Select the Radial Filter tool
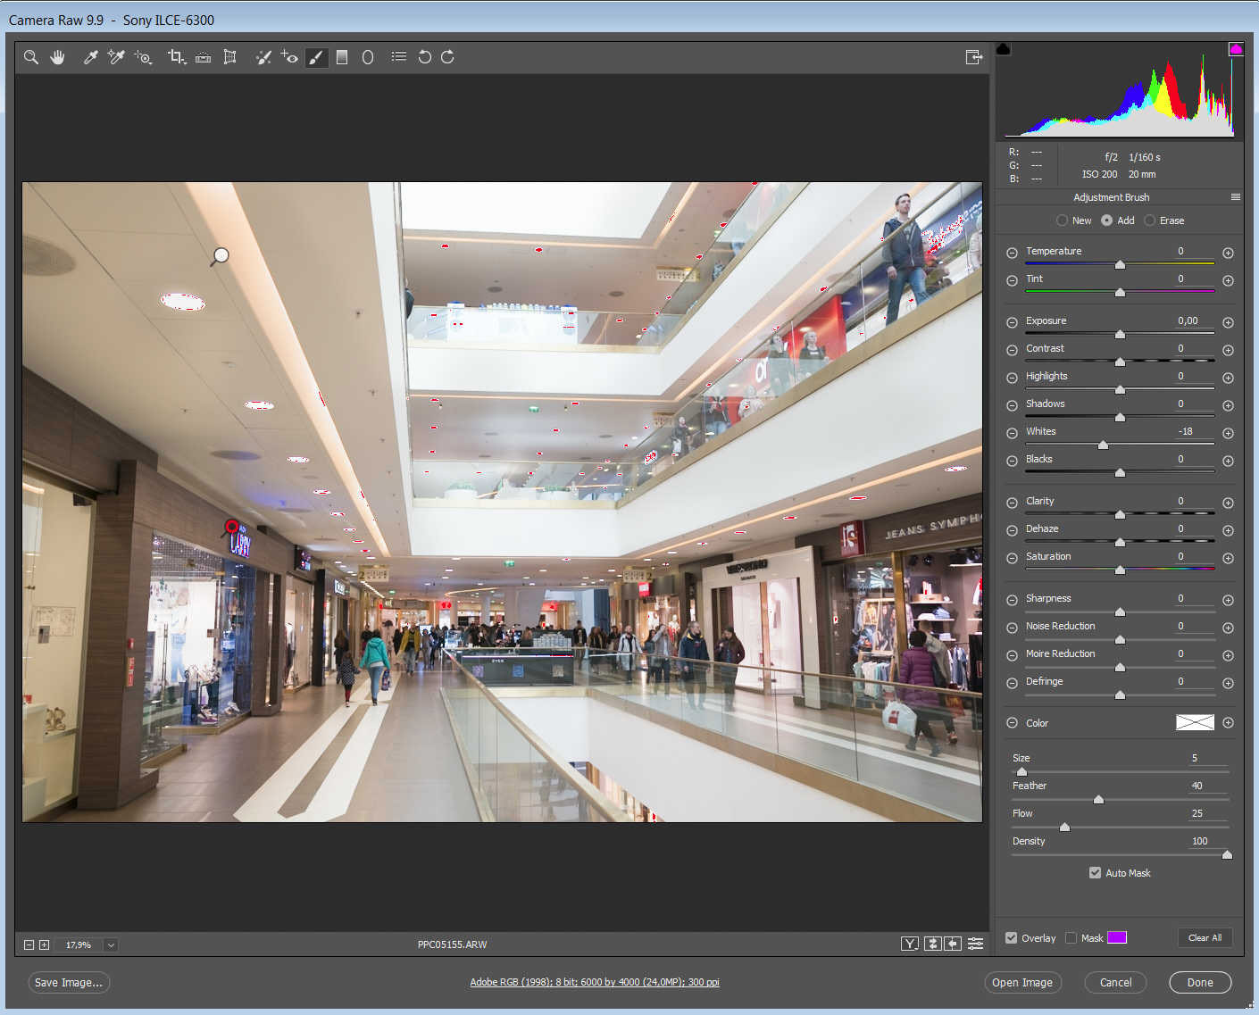This screenshot has height=1015, width=1259. coord(368,57)
